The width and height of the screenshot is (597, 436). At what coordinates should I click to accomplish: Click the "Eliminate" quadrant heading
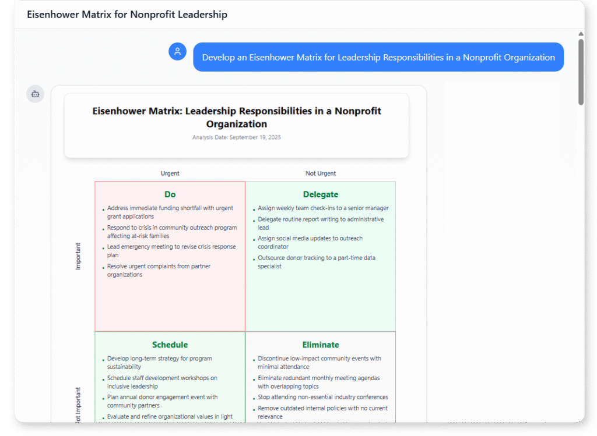[x=320, y=345]
